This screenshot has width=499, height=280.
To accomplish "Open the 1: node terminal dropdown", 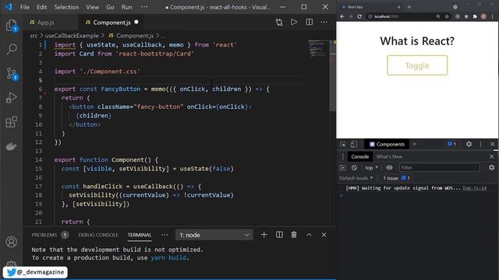I will 214,235.
